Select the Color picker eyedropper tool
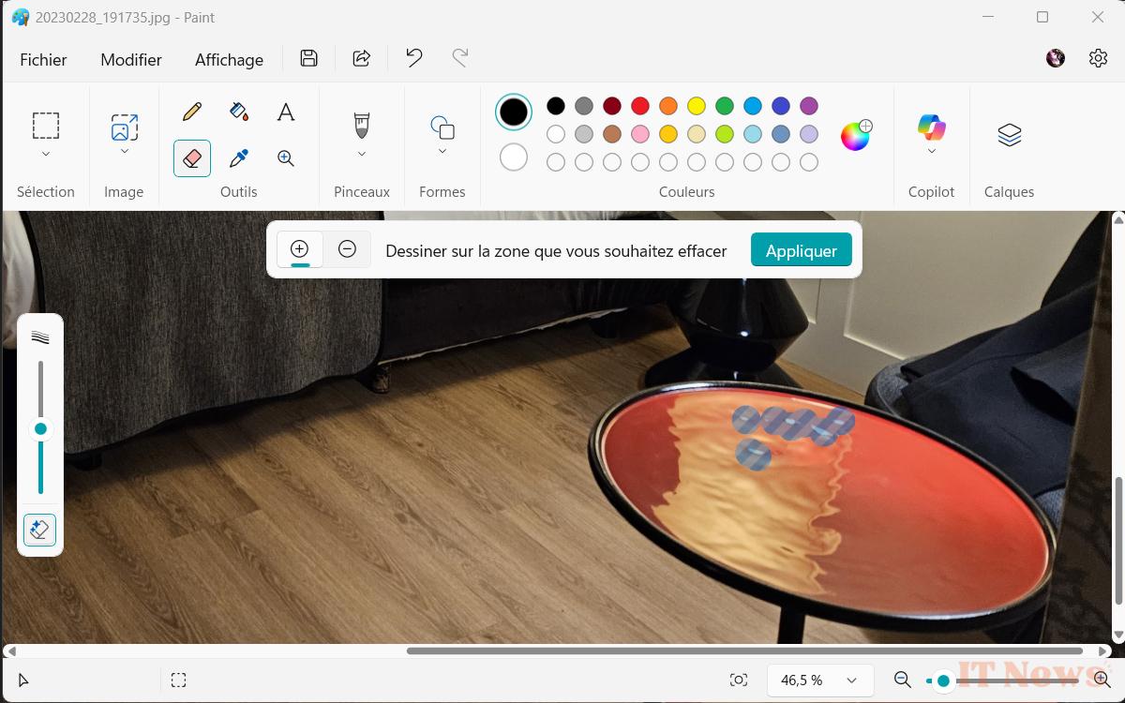The width and height of the screenshot is (1125, 703). [x=239, y=158]
